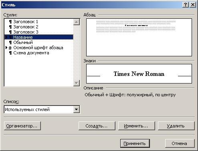Open the Список dropdown arrow

[77, 109]
